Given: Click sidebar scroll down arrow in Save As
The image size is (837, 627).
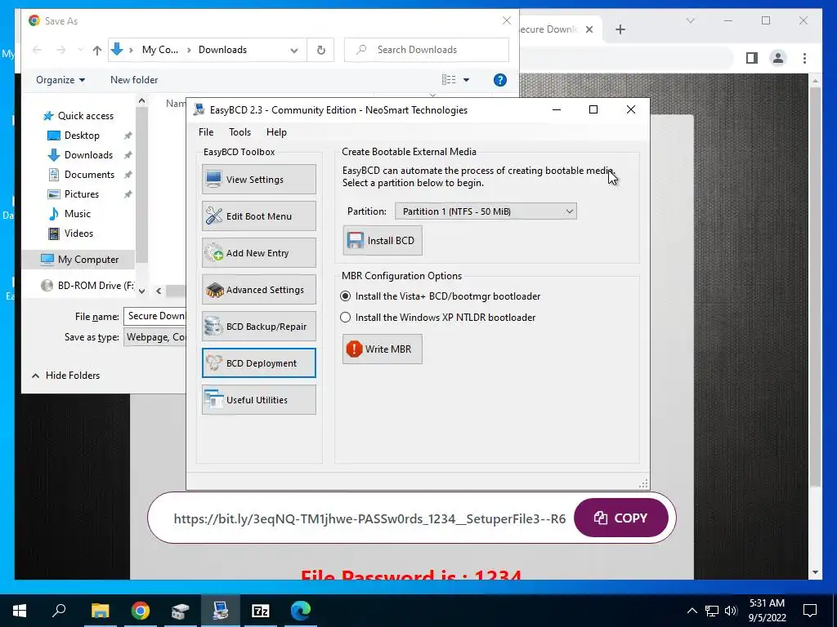Looking at the screenshot, I should [141, 291].
